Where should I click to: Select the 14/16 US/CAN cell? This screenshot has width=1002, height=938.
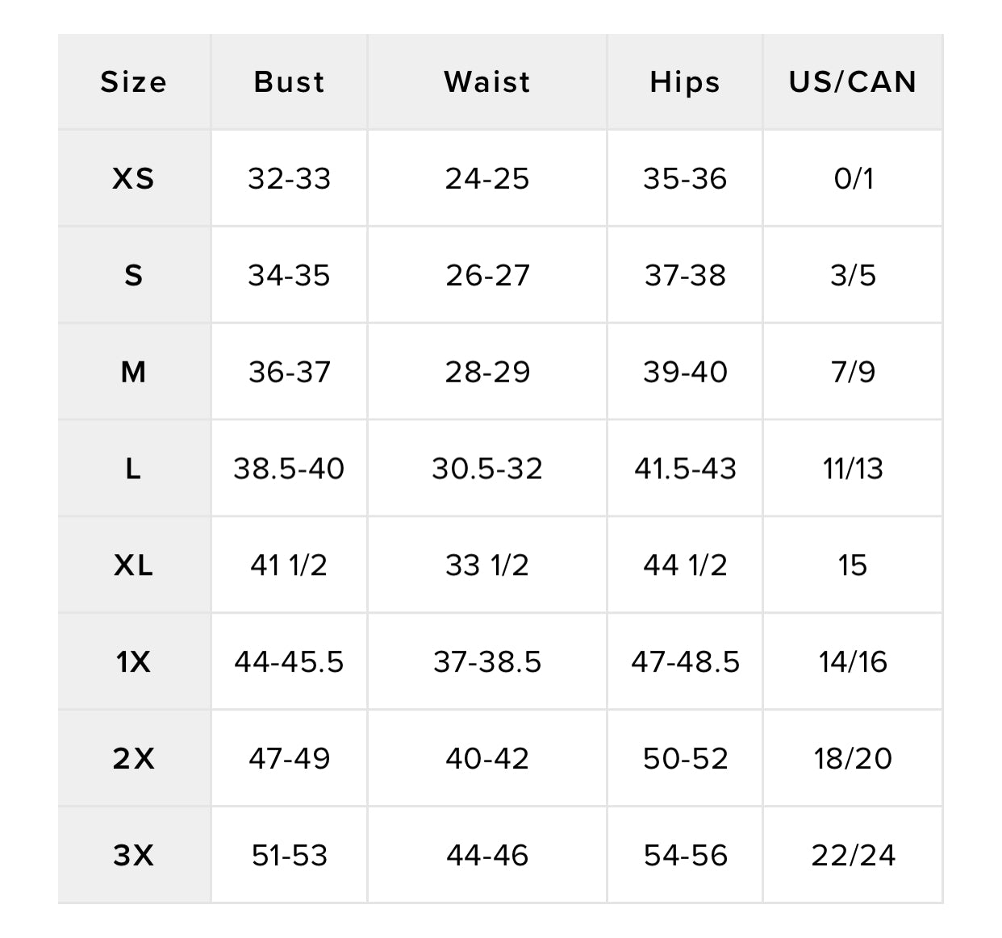[853, 662]
